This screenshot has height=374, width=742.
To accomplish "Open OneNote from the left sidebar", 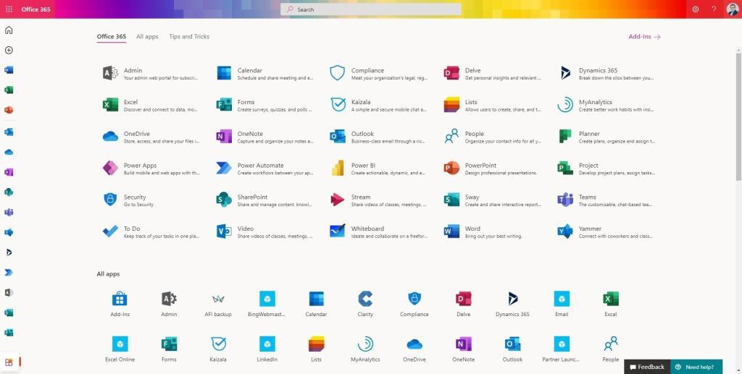I will tap(9, 172).
